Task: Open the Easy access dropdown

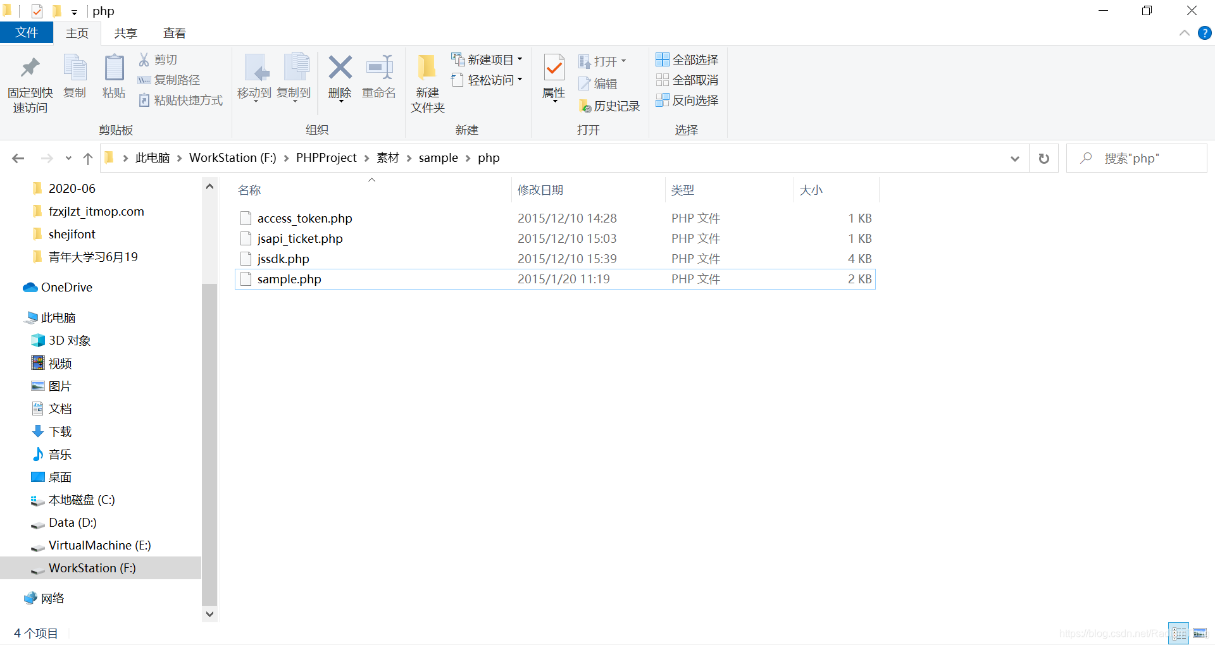Action: pyautogui.click(x=487, y=80)
